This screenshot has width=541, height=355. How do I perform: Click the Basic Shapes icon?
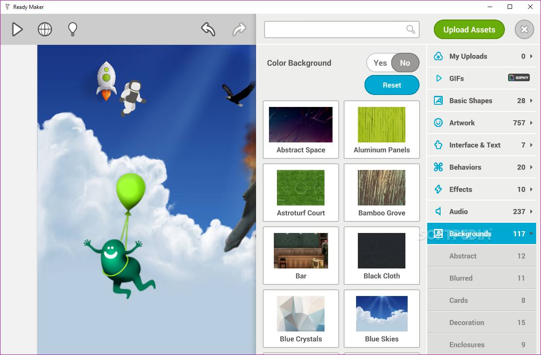pyautogui.click(x=438, y=101)
